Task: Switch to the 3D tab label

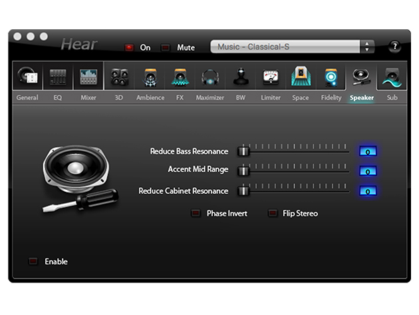Action: point(119,98)
